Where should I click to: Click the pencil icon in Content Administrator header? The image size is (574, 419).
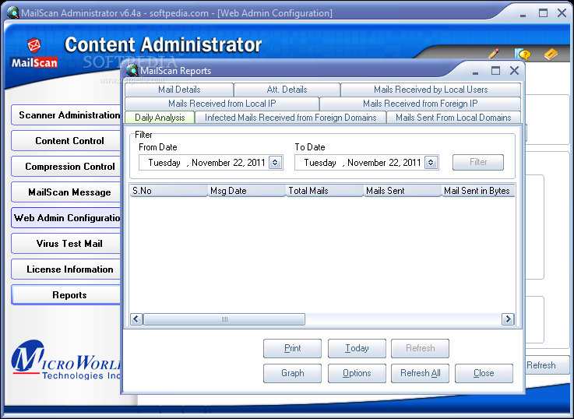494,54
